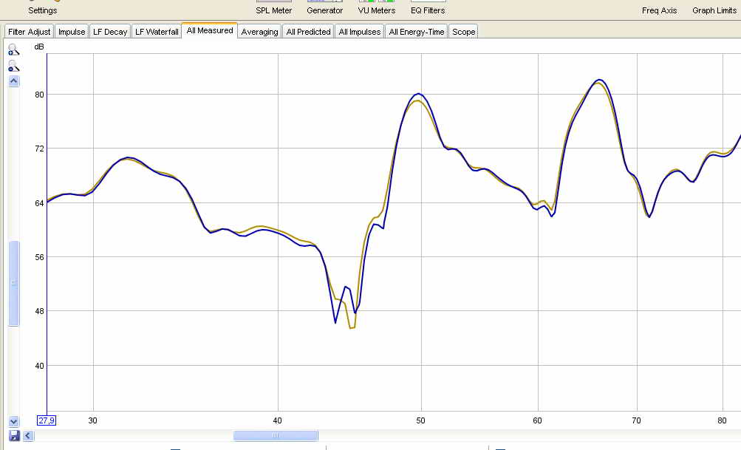This screenshot has width=741, height=450.
Task: Open the Graph Limits dialog
Action: pos(714,10)
